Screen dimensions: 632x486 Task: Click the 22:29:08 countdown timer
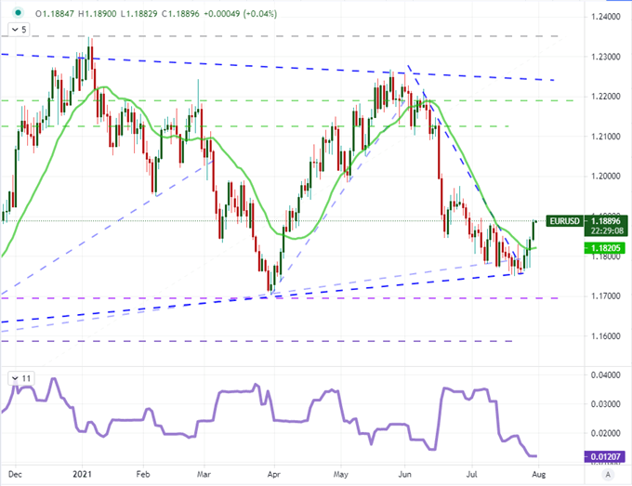tap(607, 230)
